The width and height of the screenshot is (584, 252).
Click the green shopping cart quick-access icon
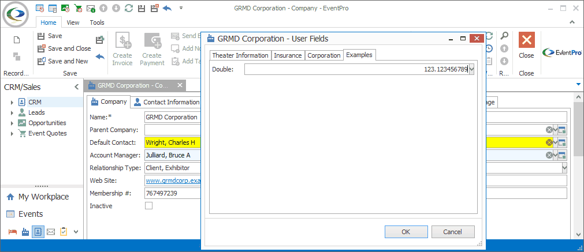pos(78,8)
